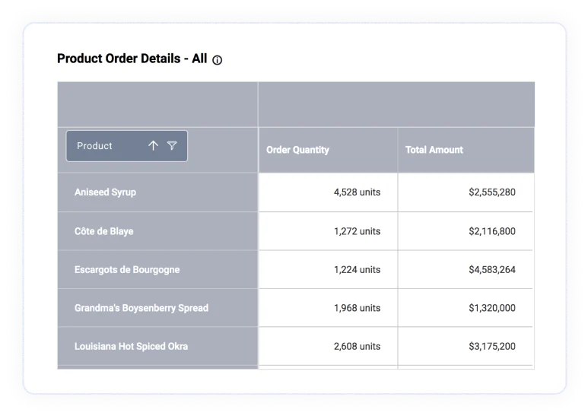Click the $2,555,280 amount cell
This screenshot has height=416, width=588.
tap(466, 192)
